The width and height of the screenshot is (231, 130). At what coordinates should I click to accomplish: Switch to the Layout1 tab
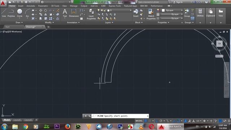(x=17, y=120)
